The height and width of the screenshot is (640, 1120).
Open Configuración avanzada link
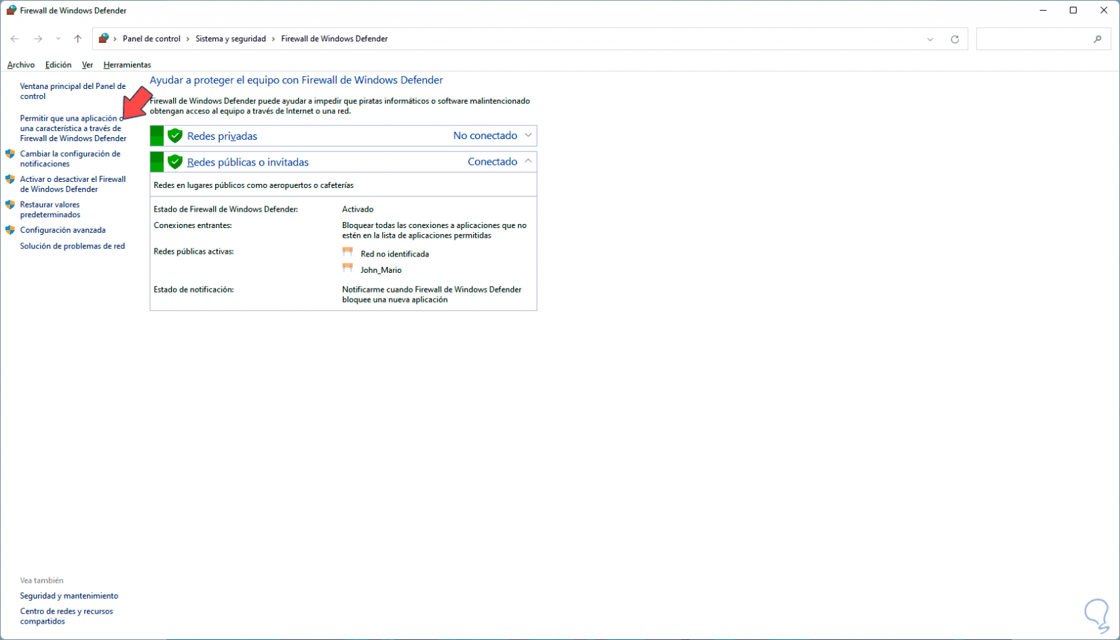click(x=62, y=230)
